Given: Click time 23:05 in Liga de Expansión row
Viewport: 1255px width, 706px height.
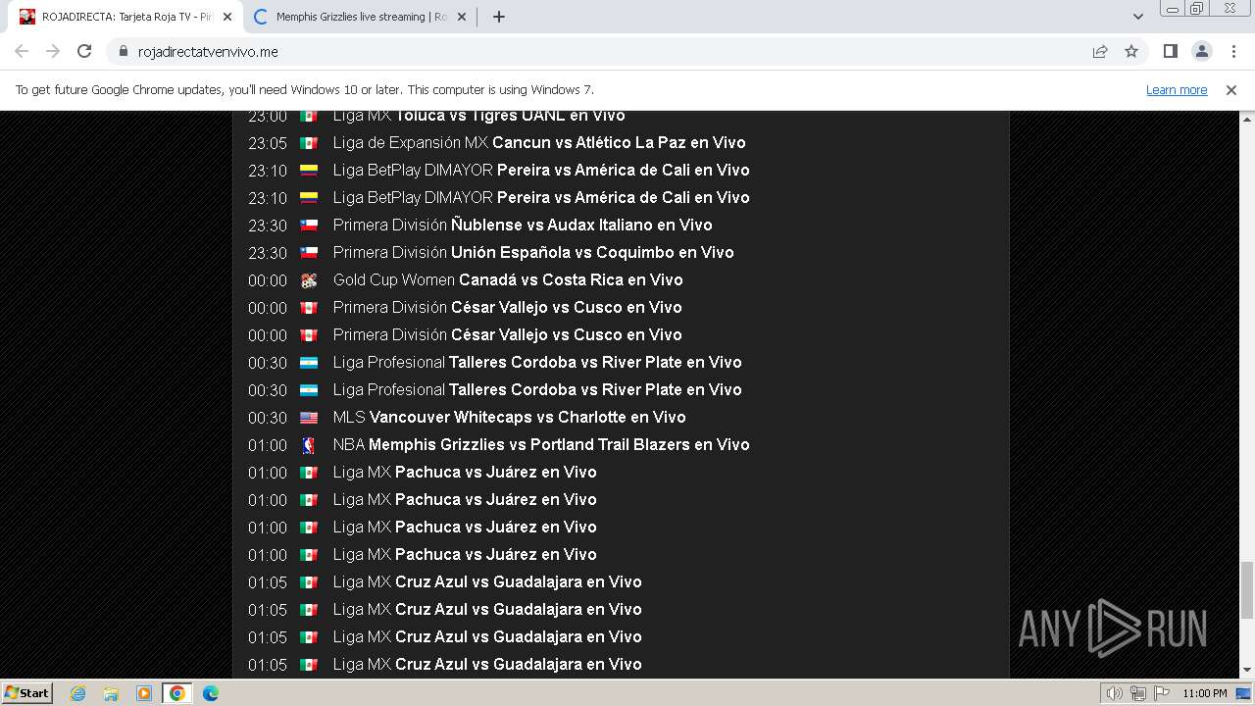Looking at the screenshot, I should 268,143.
